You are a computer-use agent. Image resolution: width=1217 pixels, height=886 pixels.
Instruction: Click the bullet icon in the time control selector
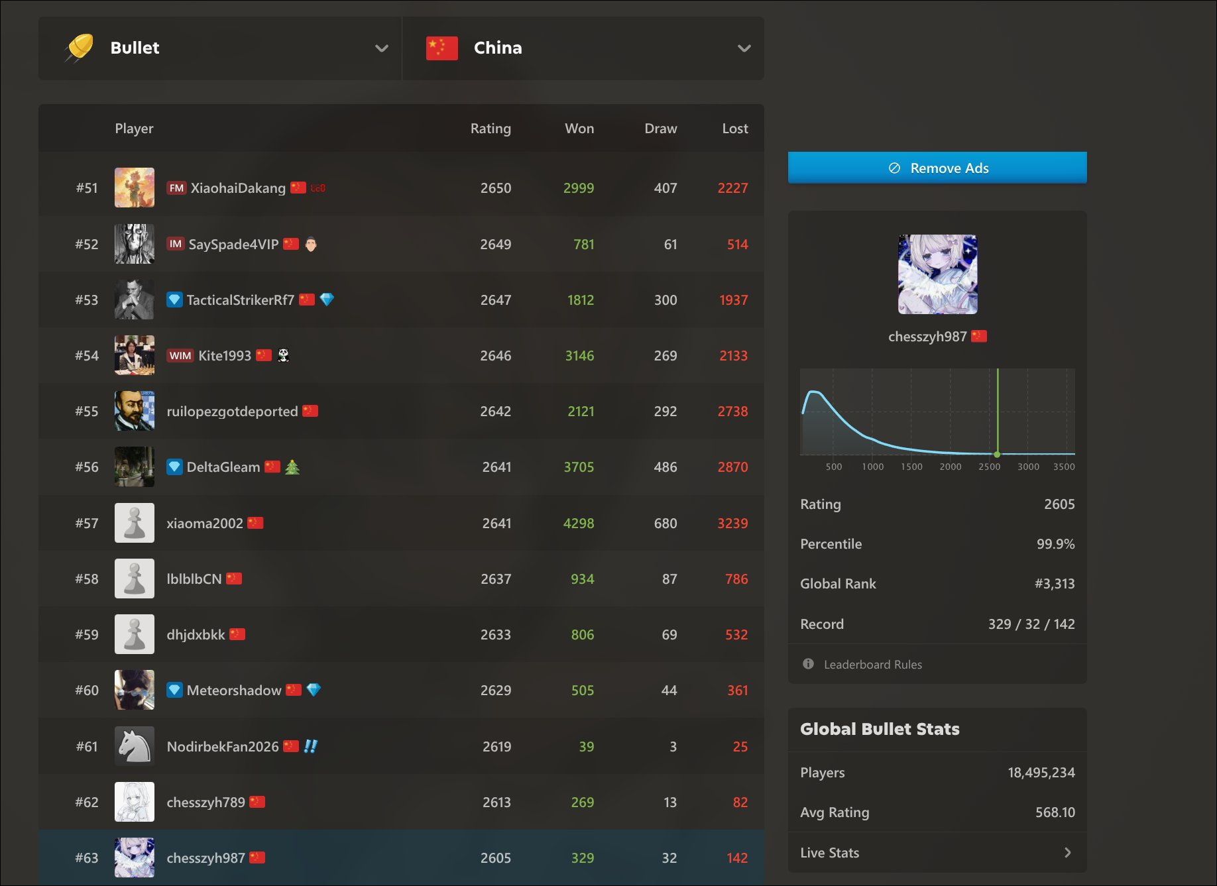80,48
